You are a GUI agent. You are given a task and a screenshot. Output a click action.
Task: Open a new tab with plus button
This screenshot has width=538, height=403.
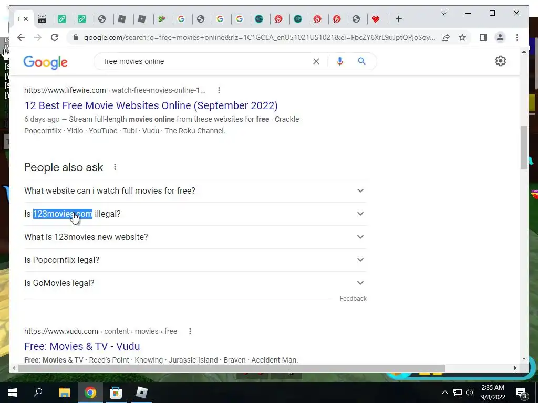(398, 19)
